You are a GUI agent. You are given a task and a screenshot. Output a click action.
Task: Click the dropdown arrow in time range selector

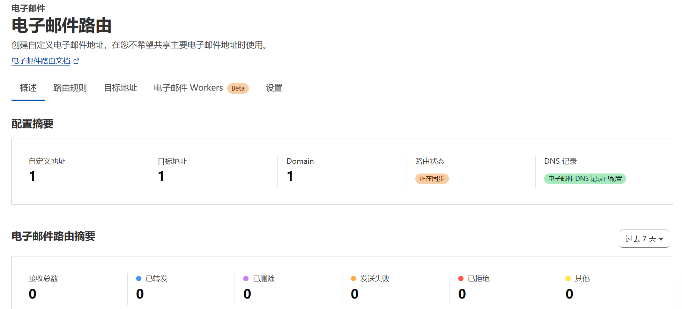coord(661,239)
